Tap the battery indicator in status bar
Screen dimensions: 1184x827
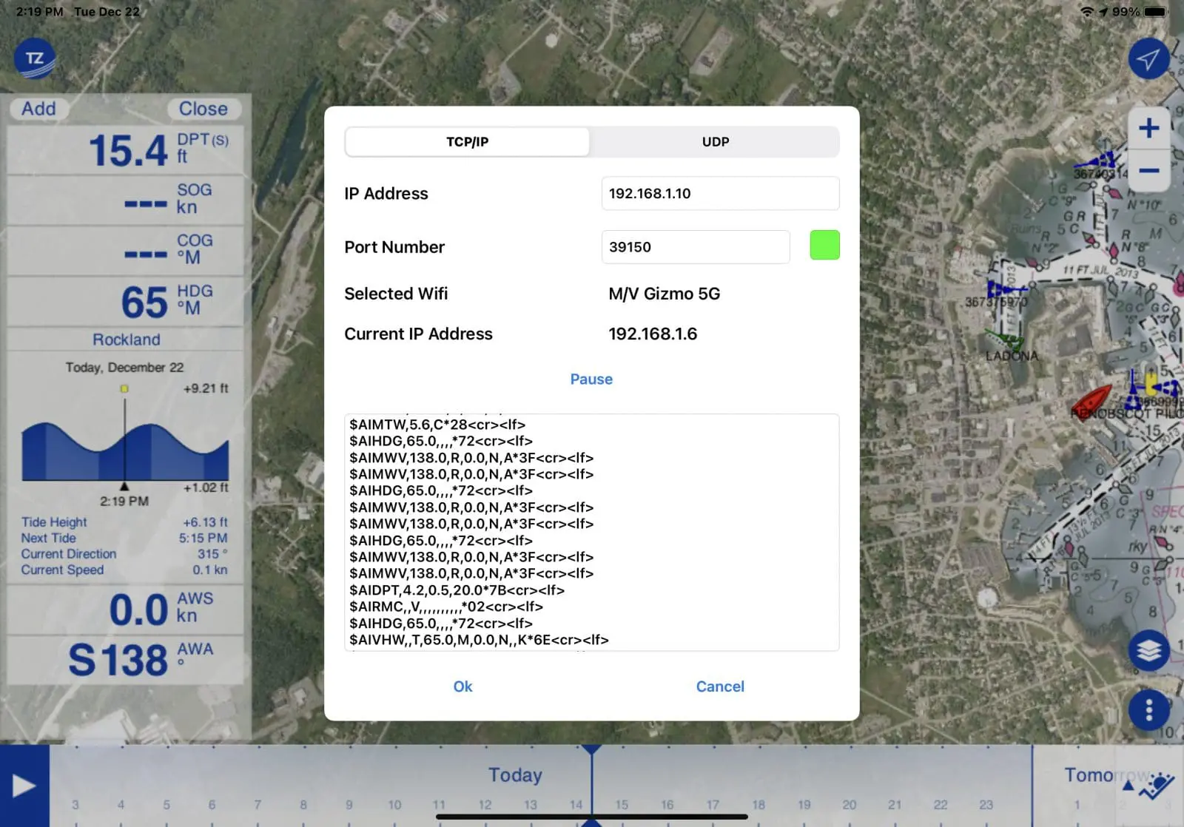pyautogui.click(x=1155, y=12)
